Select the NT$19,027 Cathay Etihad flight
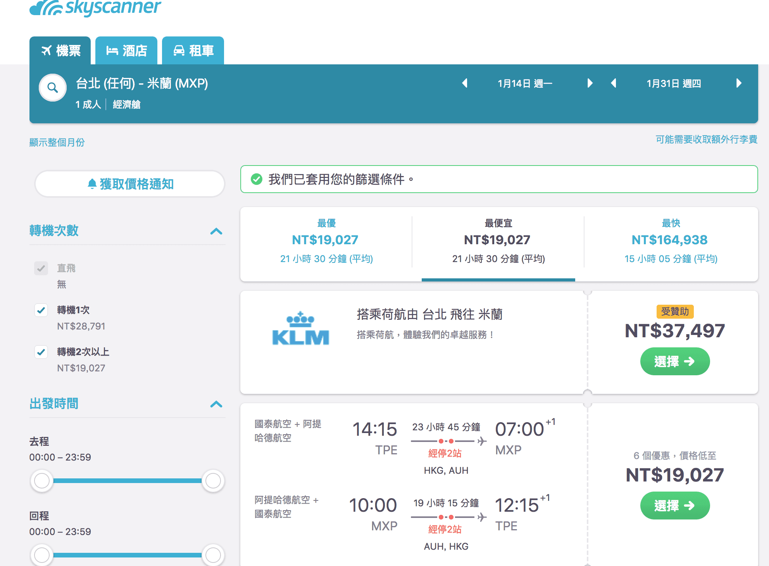769x566 pixels. [675, 506]
